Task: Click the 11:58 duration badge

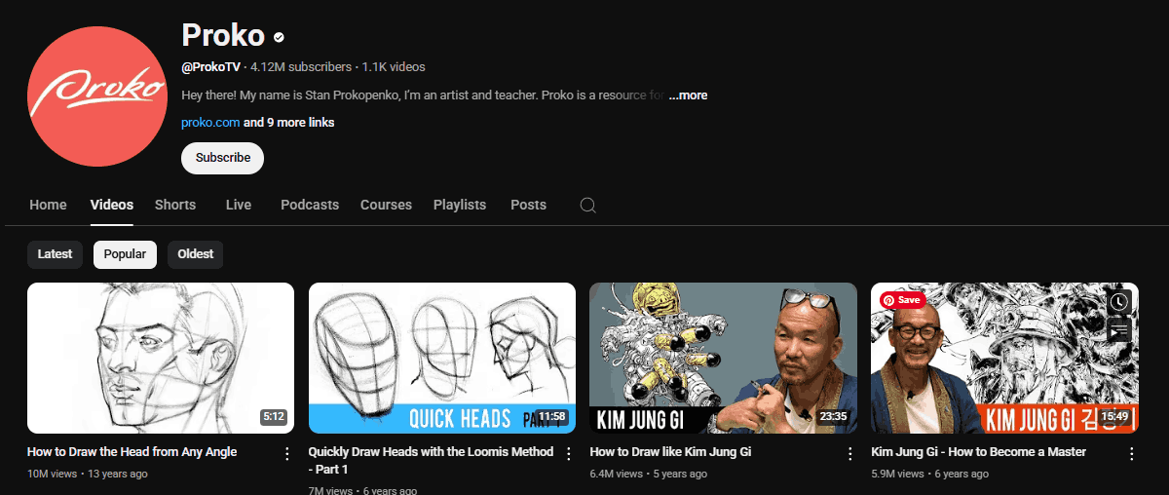Action: pos(551,417)
